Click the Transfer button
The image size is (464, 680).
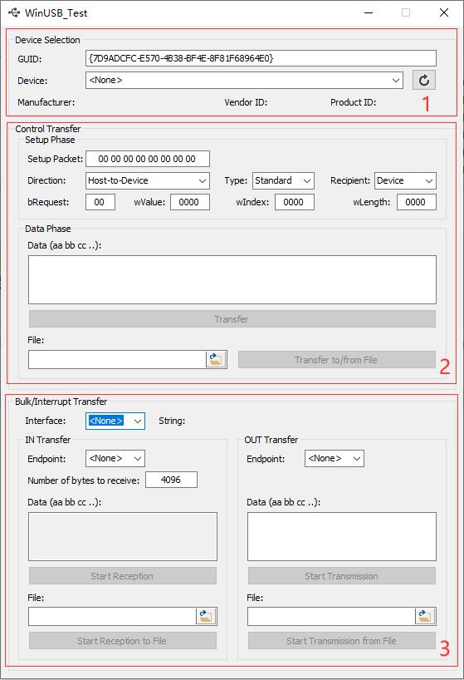click(x=232, y=319)
